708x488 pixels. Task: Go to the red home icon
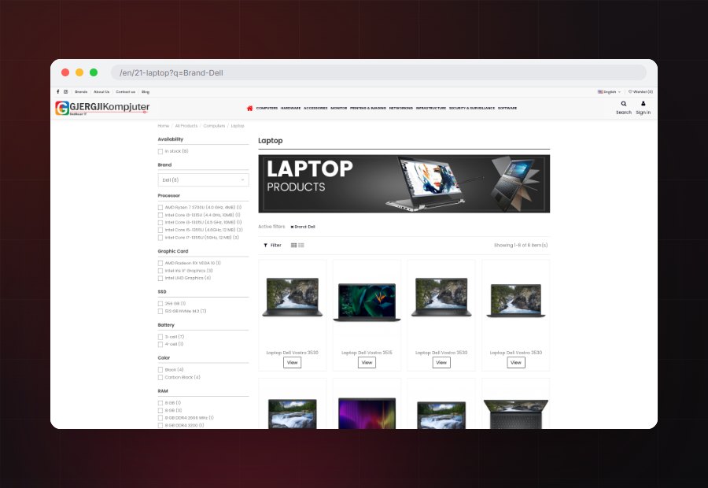click(x=249, y=108)
